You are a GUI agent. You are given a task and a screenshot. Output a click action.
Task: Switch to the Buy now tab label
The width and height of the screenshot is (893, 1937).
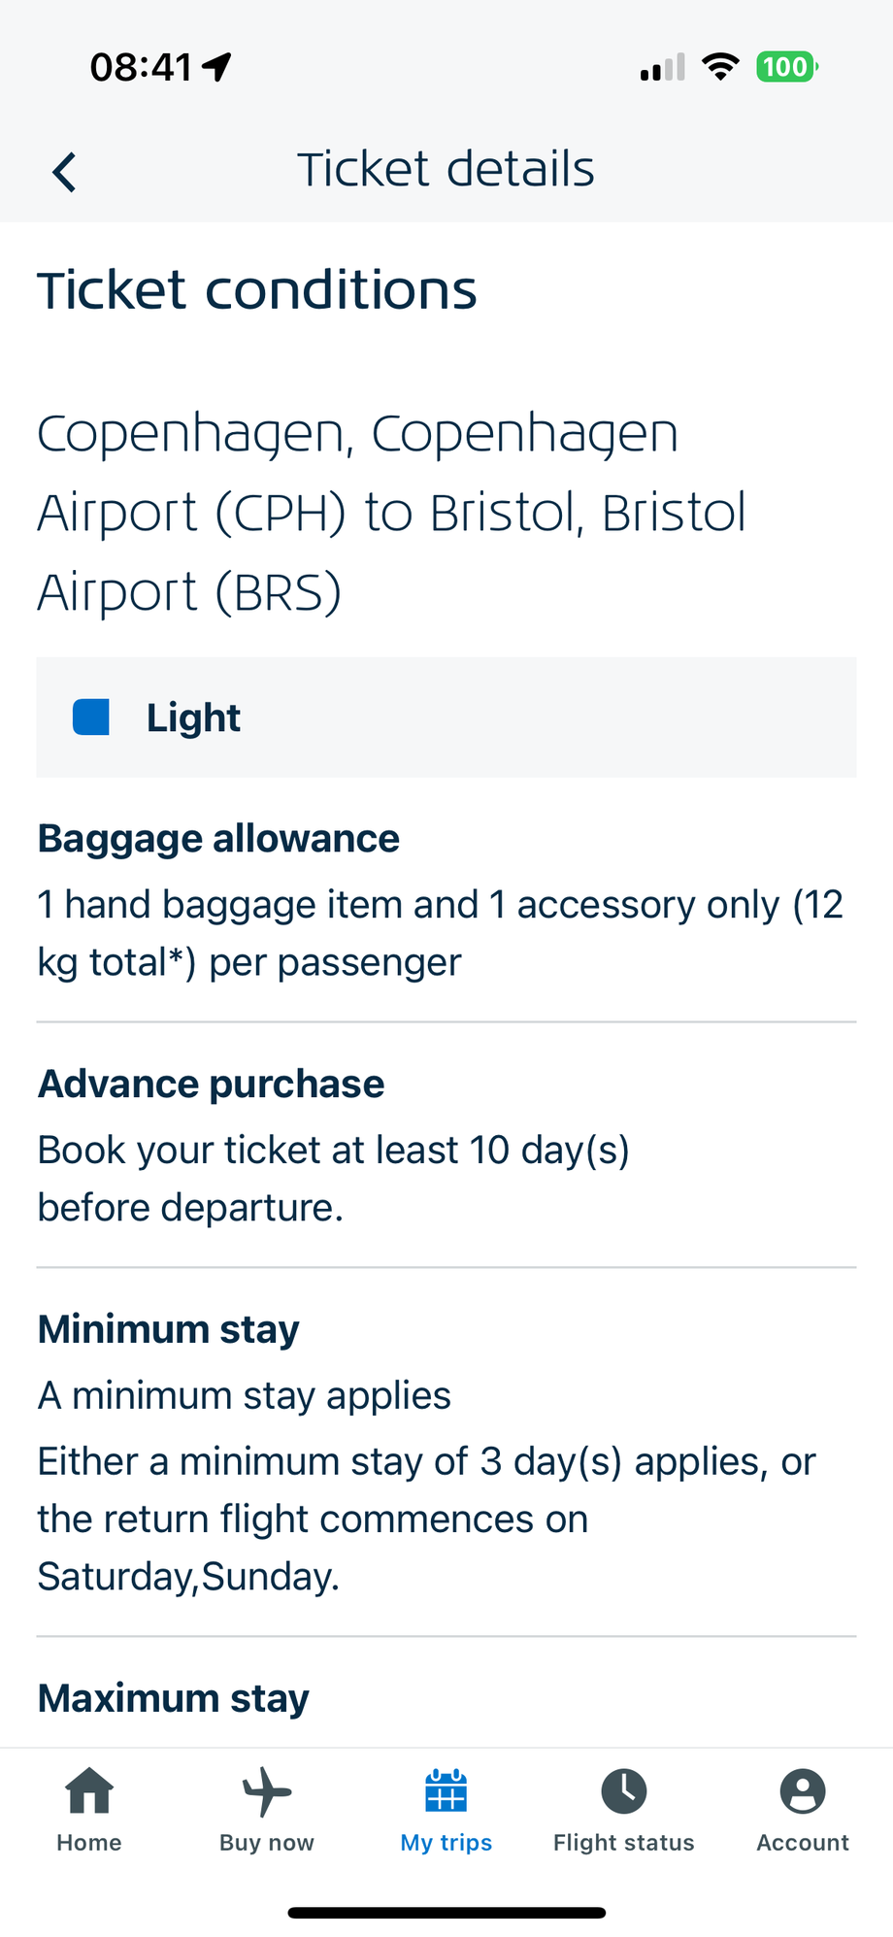point(267,1843)
